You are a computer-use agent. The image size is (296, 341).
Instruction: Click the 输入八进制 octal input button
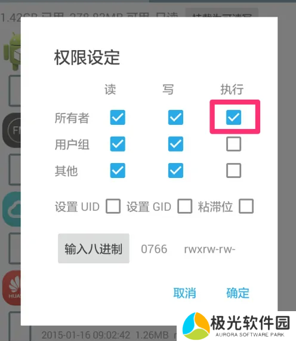tap(94, 248)
